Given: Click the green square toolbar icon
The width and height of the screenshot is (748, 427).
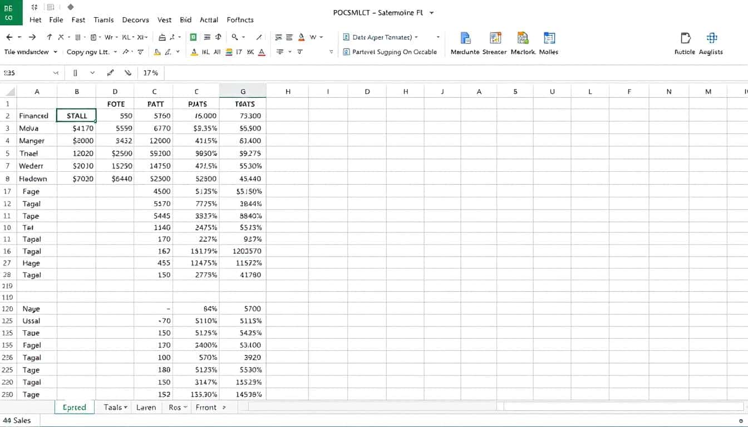Looking at the screenshot, I should (193, 37).
